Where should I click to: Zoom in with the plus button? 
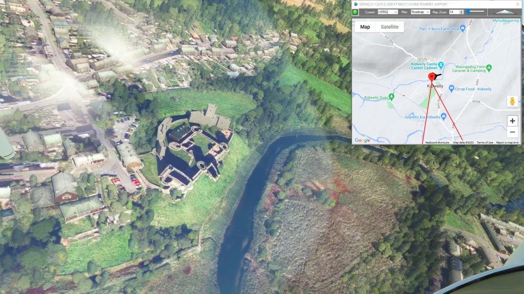pyautogui.click(x=512, y=121)
